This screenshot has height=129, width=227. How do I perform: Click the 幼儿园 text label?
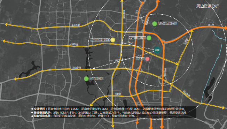pyautogui.click(x=140, y=59)
